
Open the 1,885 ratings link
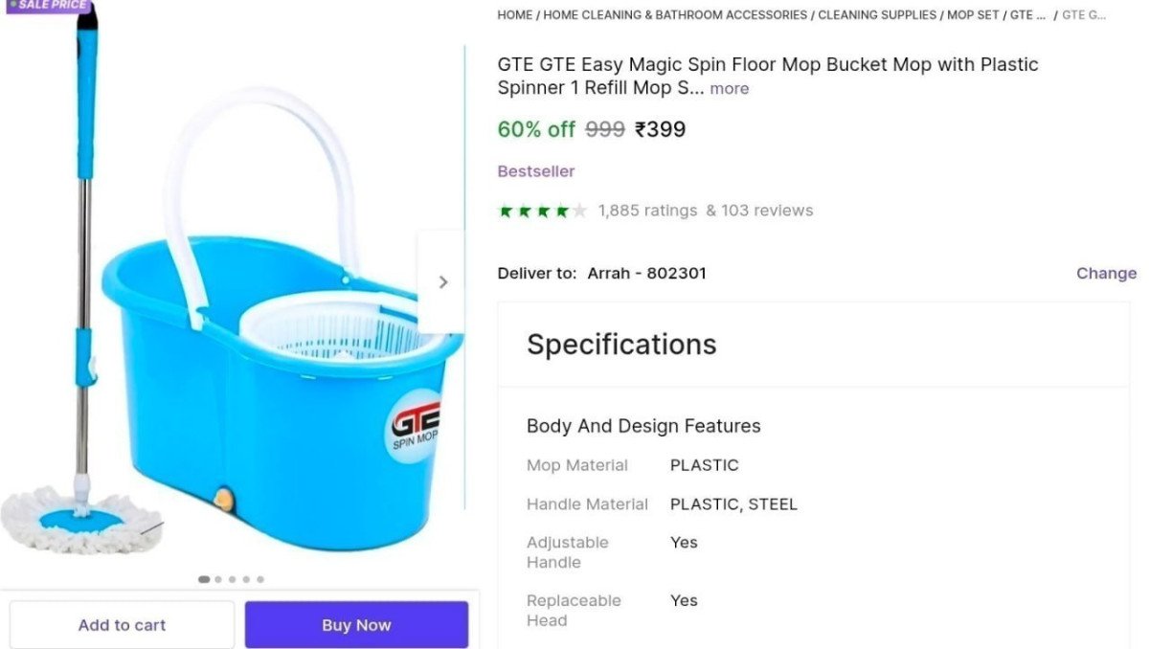pyautogui.click(x=646, y=210)
